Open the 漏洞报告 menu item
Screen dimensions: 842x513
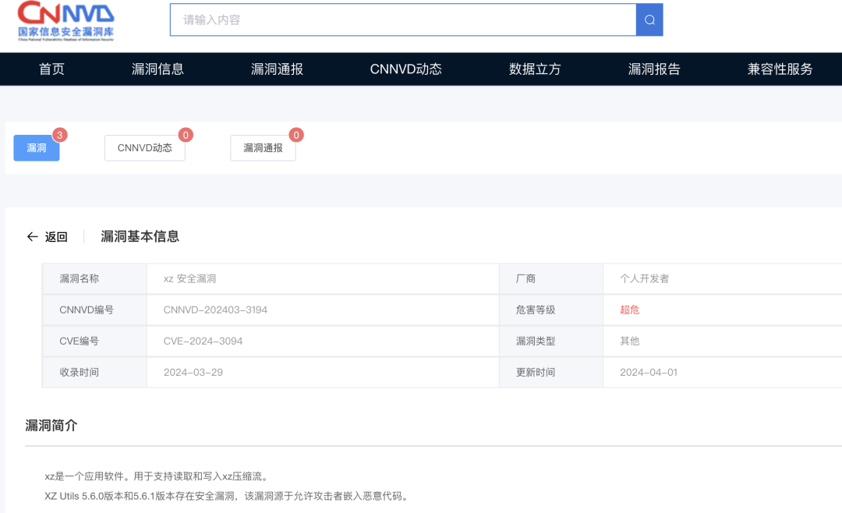pos(654,69)
